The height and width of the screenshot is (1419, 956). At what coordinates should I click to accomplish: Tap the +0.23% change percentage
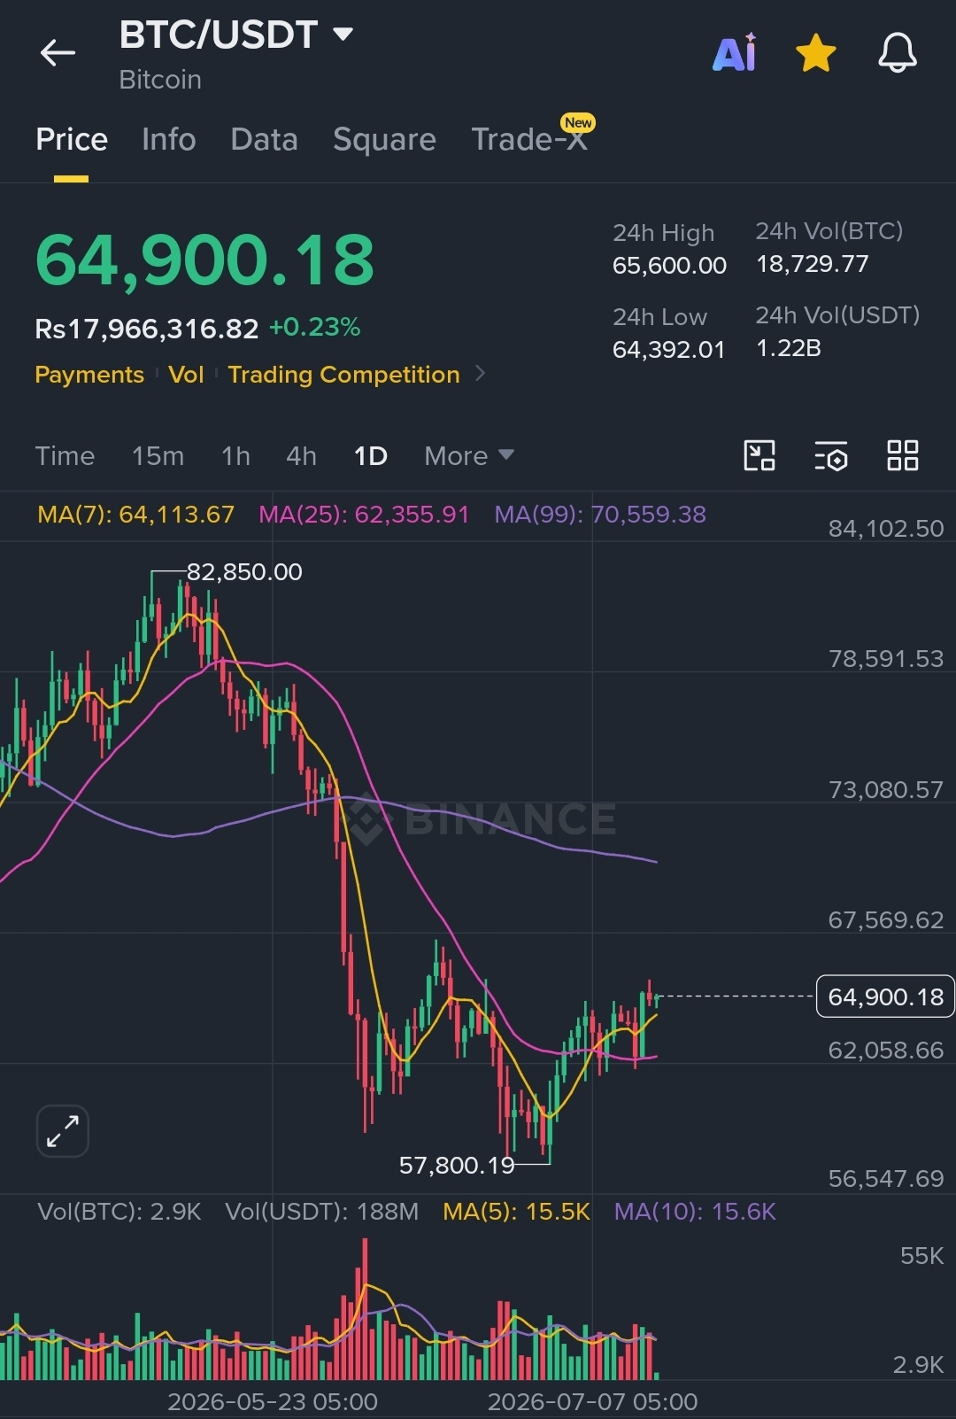point(314,327)
